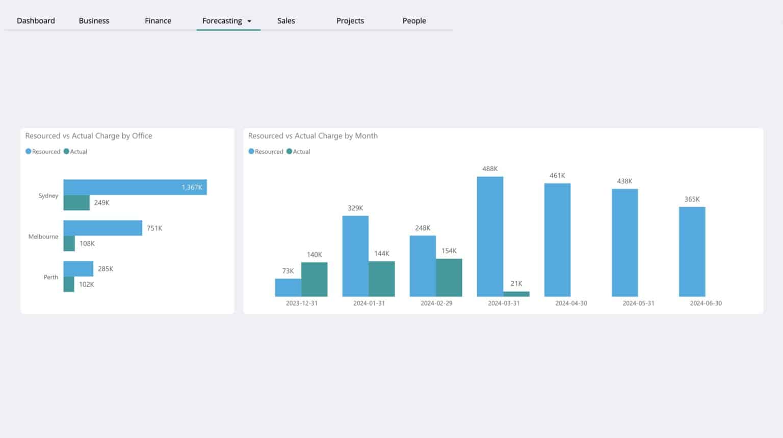The width and height of the screenshot is (783, 438).
Task: Toggle the Actual series visibility
Action: 79,151
